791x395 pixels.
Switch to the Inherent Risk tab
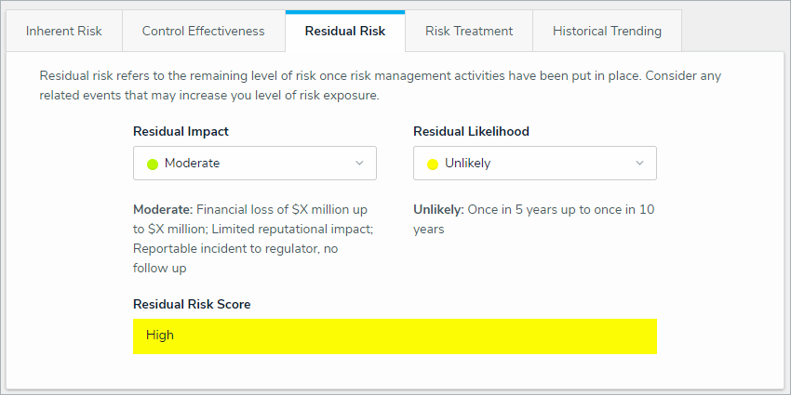tap(64, 31)
